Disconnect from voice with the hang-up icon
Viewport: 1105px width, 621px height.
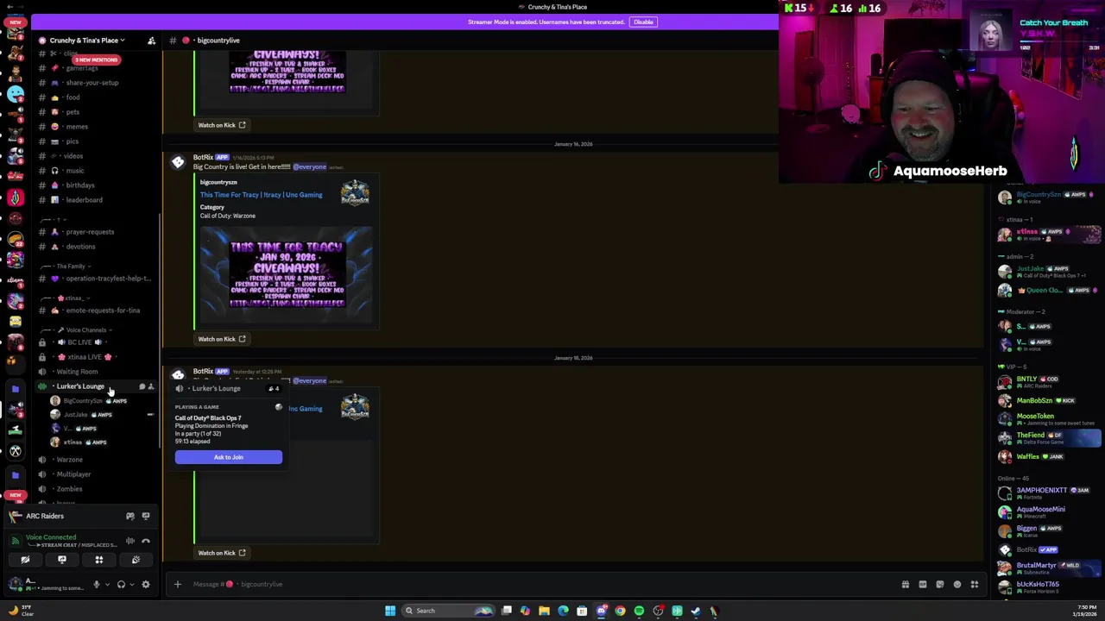pyautogui.click(x=146, y=541)
